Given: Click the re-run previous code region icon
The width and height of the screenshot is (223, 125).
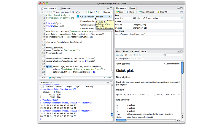Looking at the screenshot, I should [x=97, y=12].
